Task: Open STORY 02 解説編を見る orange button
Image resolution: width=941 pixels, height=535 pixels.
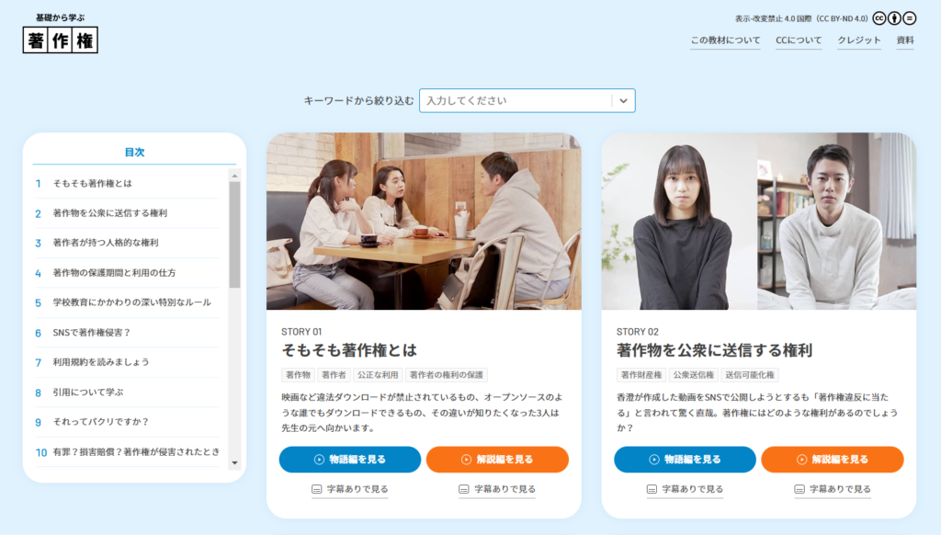Action: point(832,460)
